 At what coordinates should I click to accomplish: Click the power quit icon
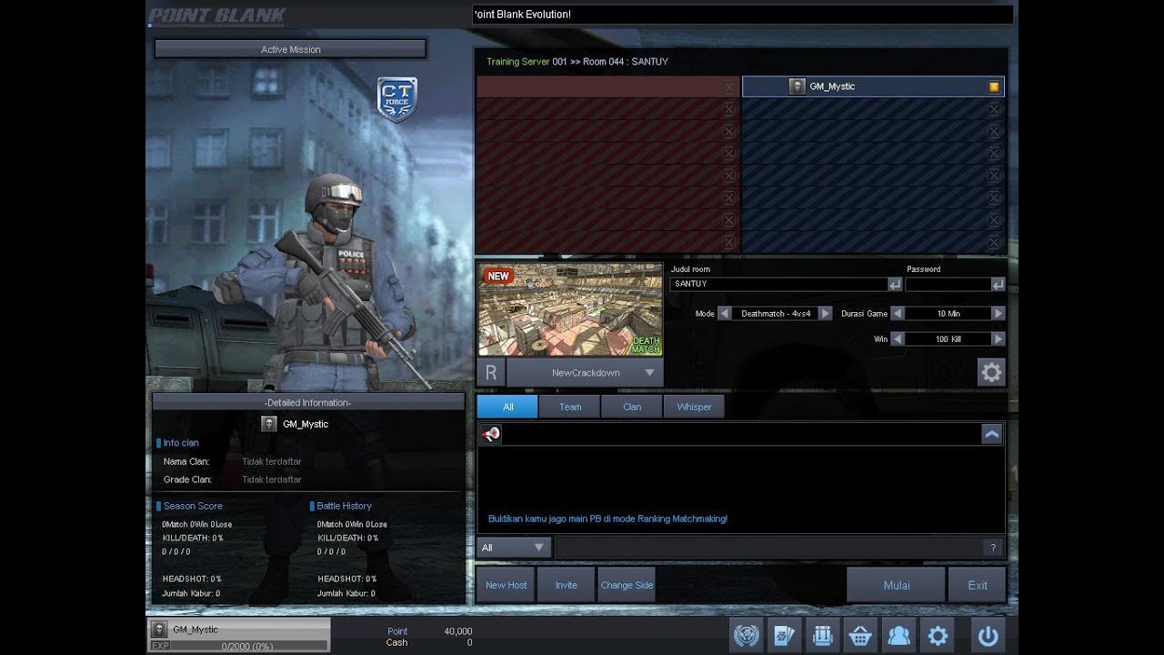point(988,635)
